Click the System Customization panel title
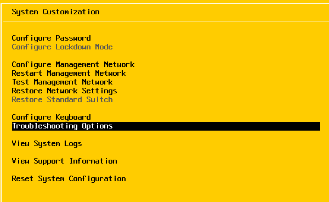This screenshot has width=329, height=202. click(55, 12)
